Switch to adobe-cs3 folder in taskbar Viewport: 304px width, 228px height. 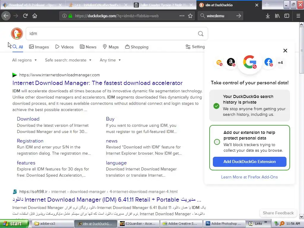53,224
